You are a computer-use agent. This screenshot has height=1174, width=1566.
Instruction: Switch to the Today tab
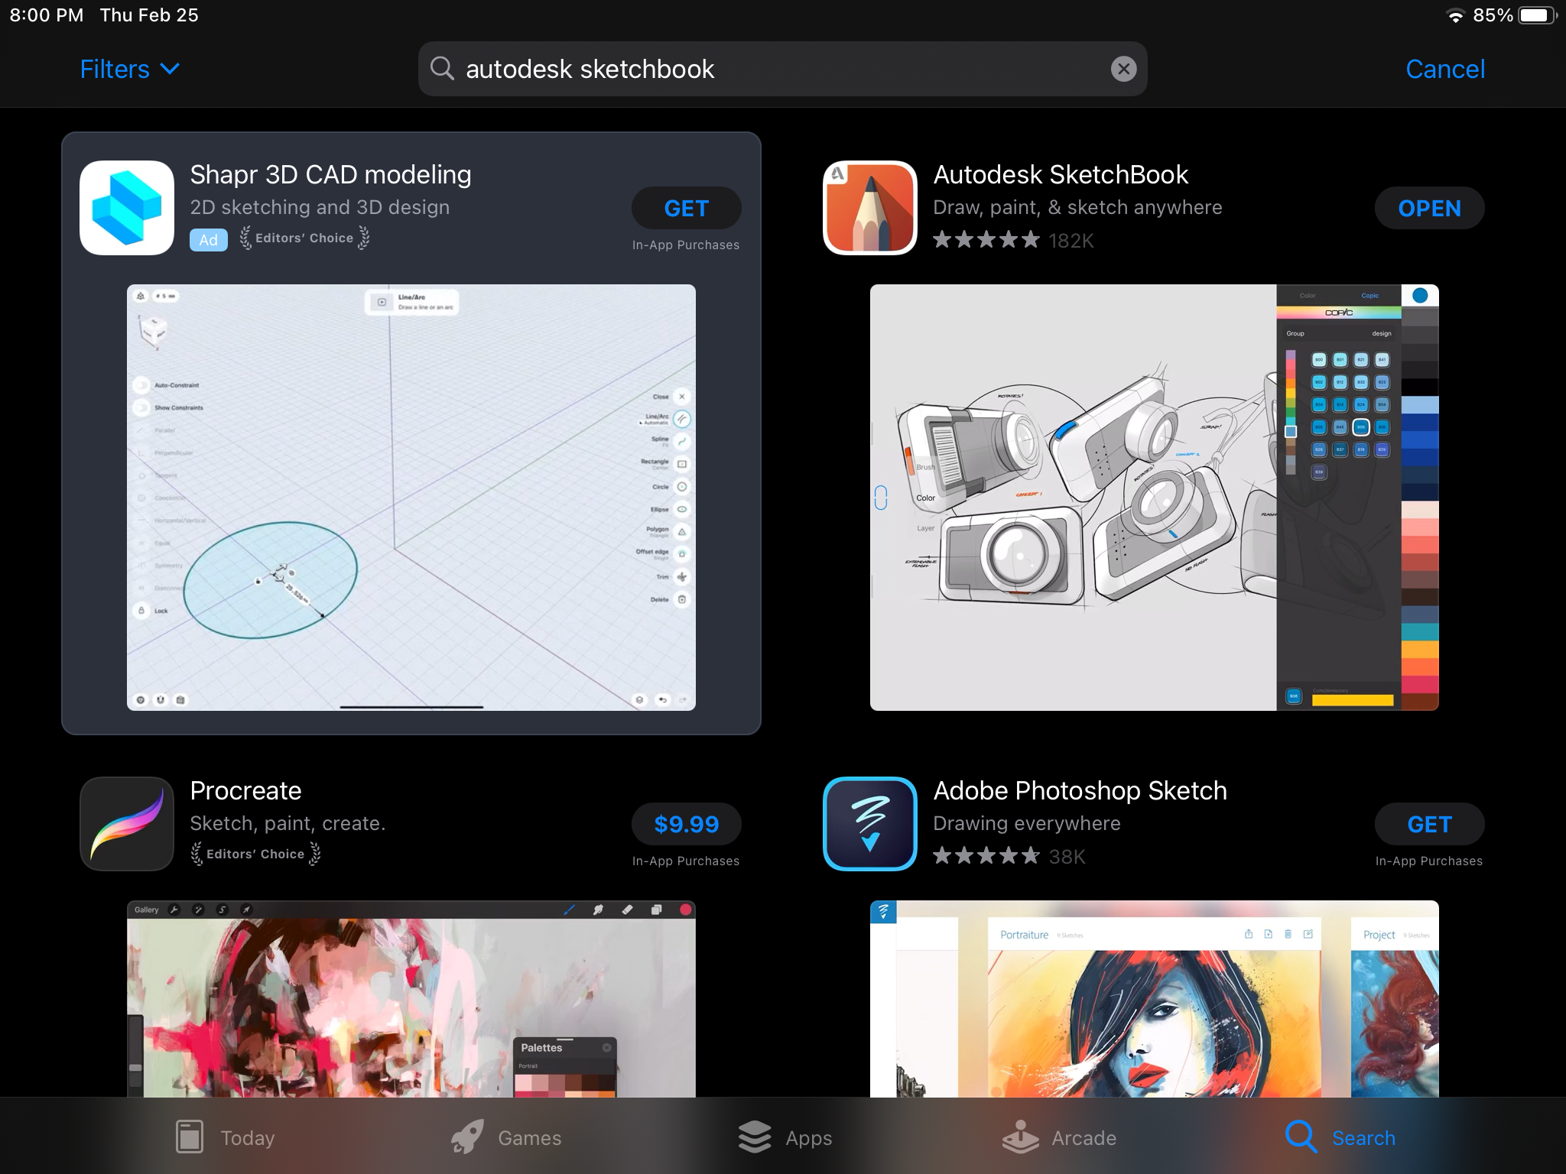(x=225, y=1137)
